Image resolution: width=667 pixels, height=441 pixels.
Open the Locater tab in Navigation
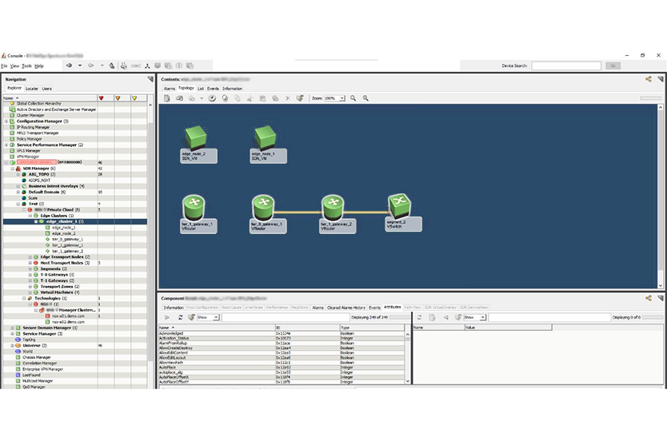click(x=31, y=89)
